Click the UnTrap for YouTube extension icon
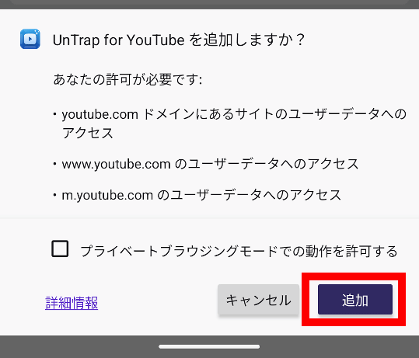The width and height of the screenshot is (419, 358). click(30, 39)
